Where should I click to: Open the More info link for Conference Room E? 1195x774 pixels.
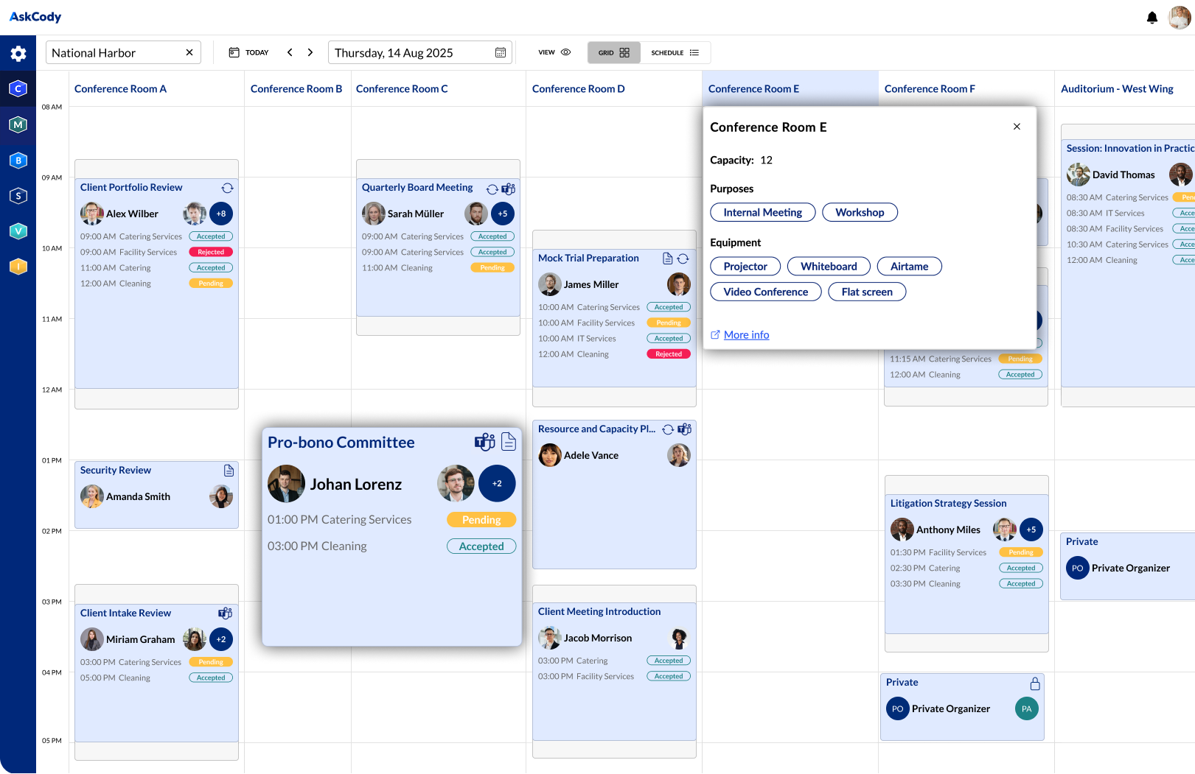click(746, 334)
